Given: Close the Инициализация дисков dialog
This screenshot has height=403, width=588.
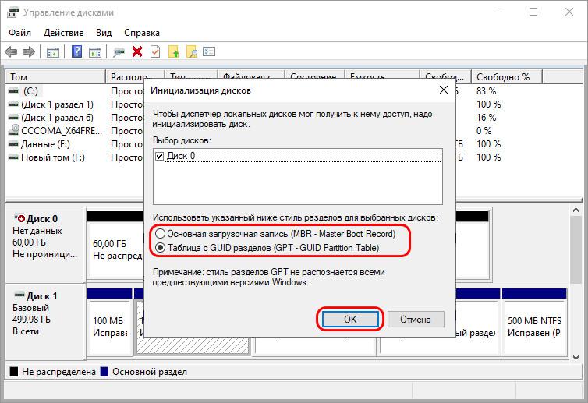Looking at the screenshot, I should (444, 90).
